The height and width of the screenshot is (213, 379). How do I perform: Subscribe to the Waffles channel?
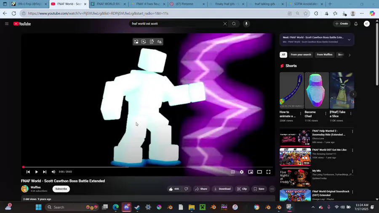(x=61, y=189)
